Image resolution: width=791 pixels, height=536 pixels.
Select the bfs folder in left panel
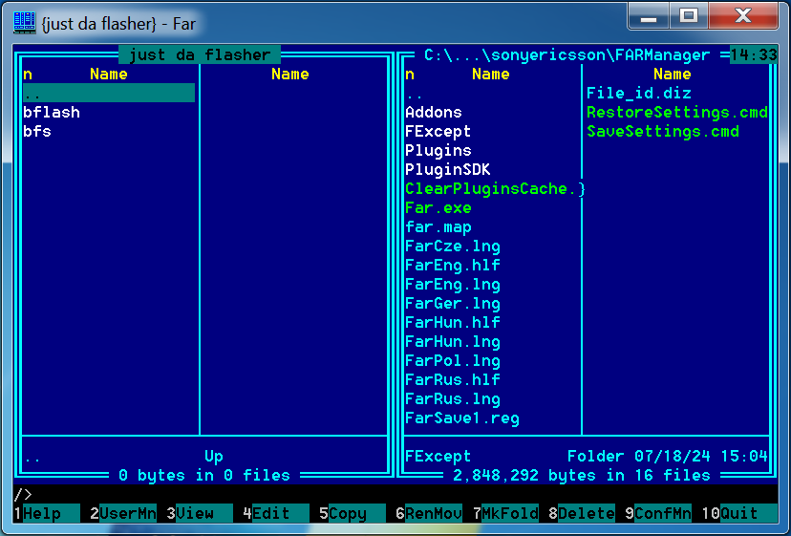tap(37, 131)
